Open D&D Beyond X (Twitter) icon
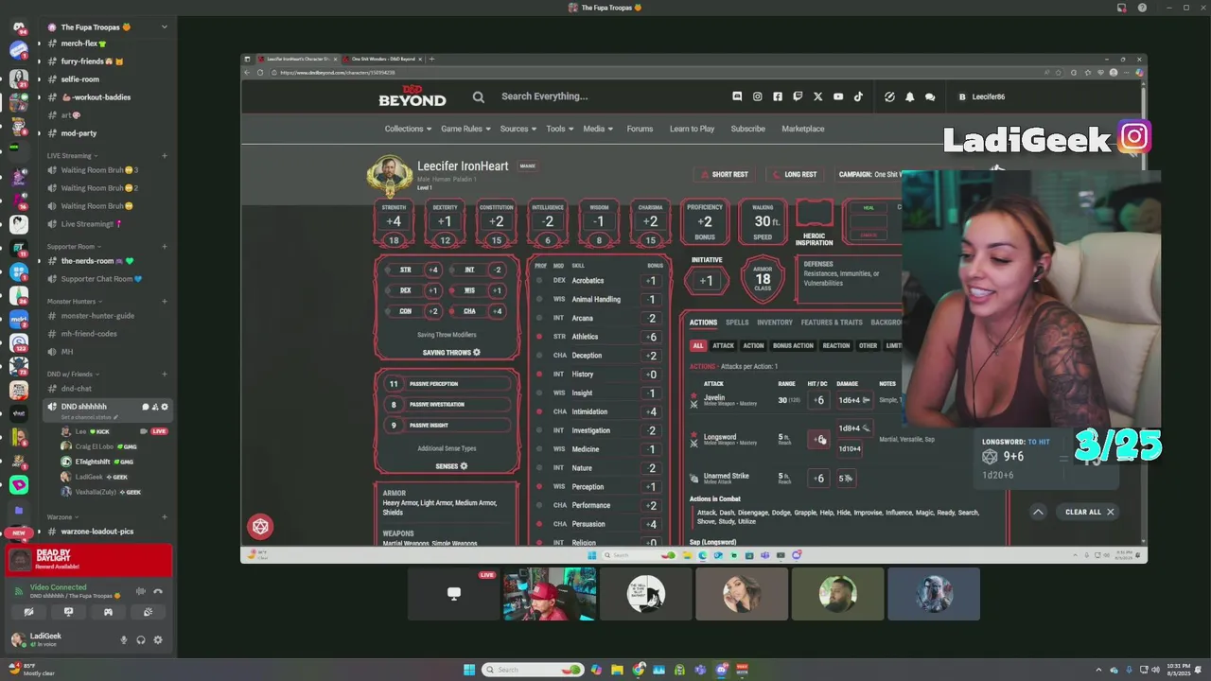The height and width of the screenshot is (681, 1211). [x=818, y=96]
